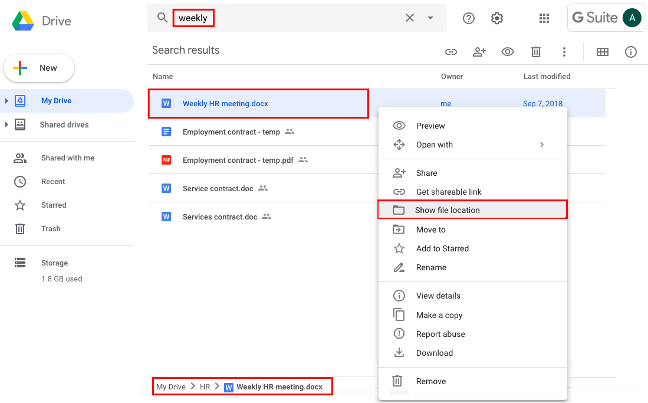Sort by the Name column header
This screenshot has width=648, height=403.
(x=163, y=77)
